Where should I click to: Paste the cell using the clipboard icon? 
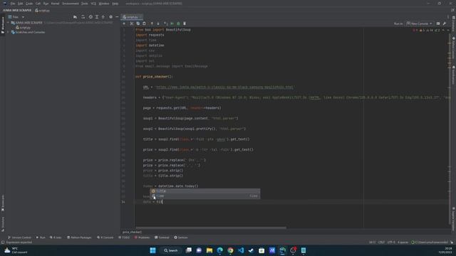tap(144, 23)
